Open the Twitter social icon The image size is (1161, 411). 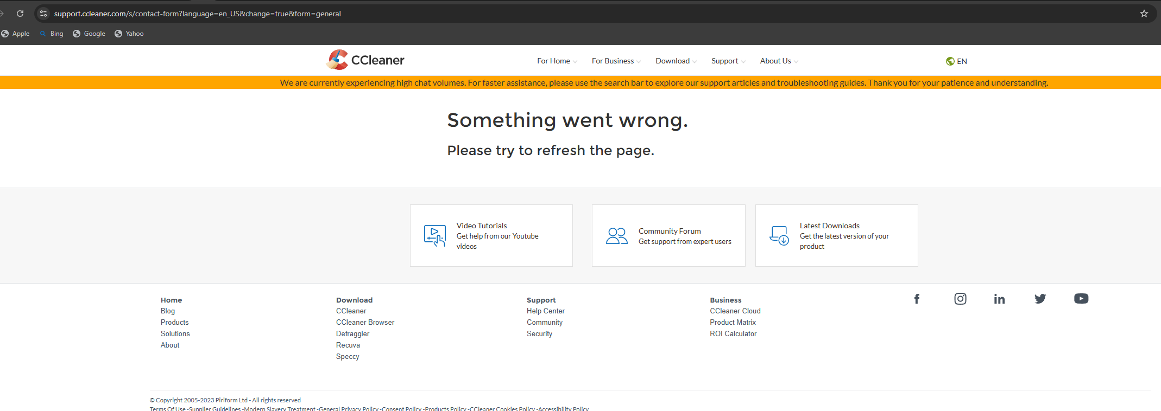tap(1040, 299)
